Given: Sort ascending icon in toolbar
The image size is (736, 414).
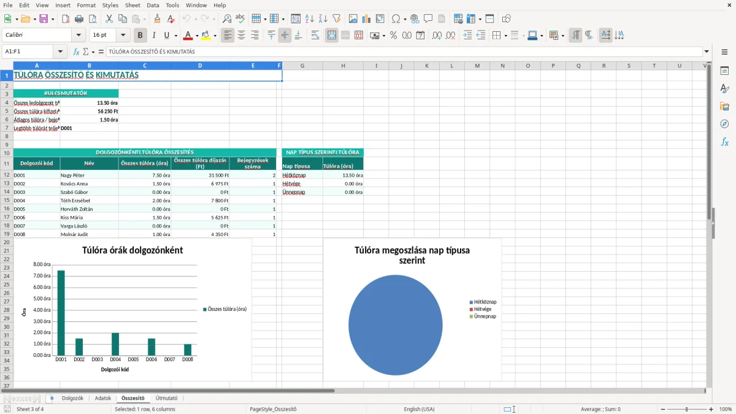Looking at the screenshot, I should (310, 19).
